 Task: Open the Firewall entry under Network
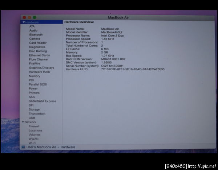click(34, 126)
